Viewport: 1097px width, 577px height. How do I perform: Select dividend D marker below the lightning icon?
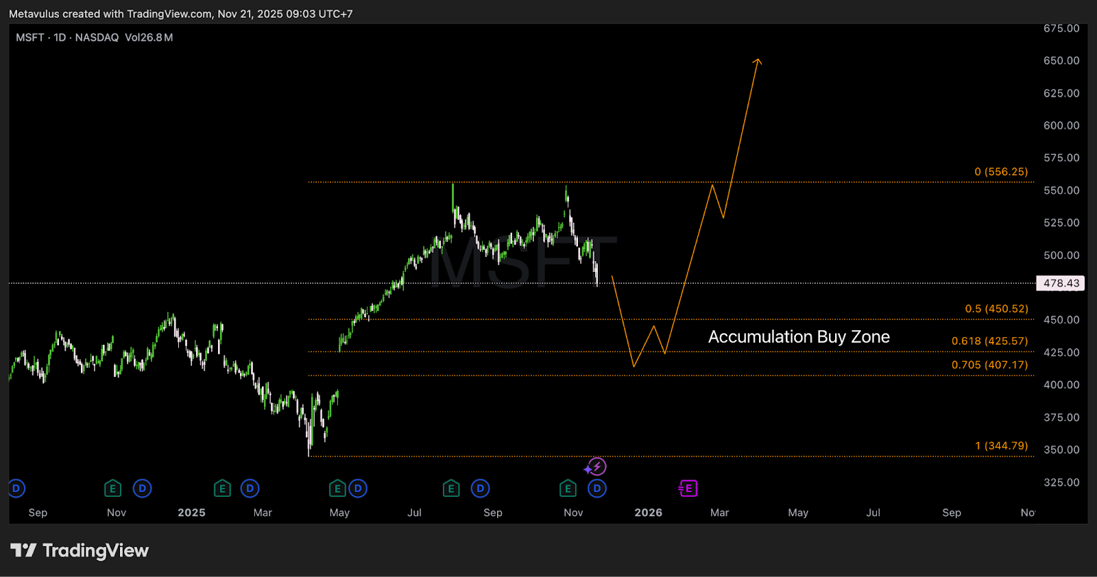tap(597, 489)
